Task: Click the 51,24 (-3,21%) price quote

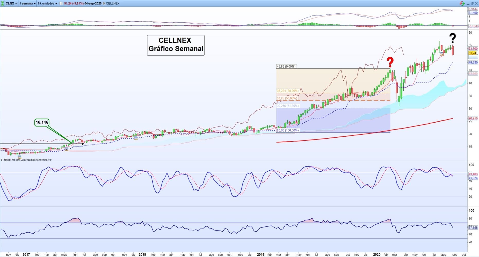Action: pyautogui.click(x=74, y=4)
